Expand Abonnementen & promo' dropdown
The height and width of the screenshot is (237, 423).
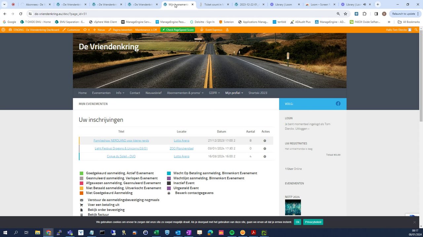[185, 93]
